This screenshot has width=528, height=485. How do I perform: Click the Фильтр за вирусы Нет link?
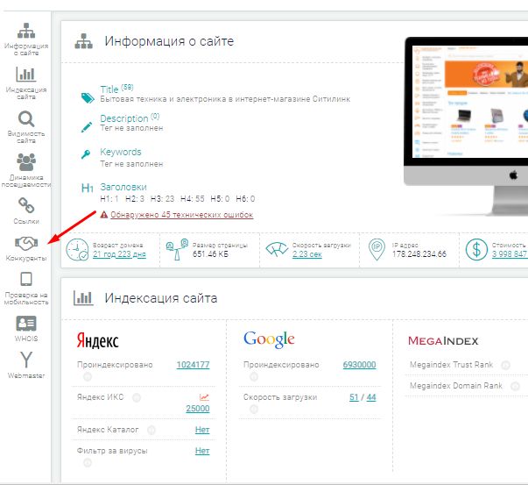202,451
